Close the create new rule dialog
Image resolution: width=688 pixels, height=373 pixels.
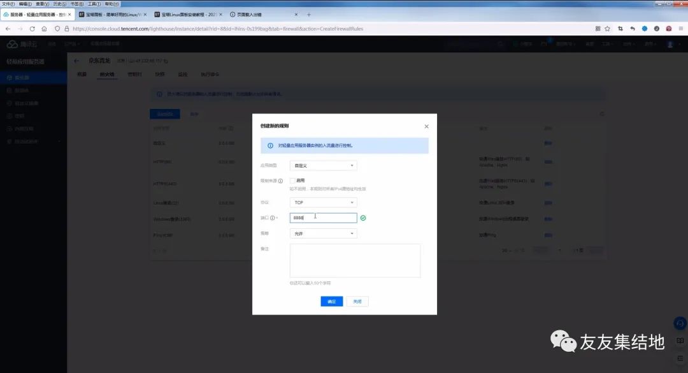(x=426, y=126)
